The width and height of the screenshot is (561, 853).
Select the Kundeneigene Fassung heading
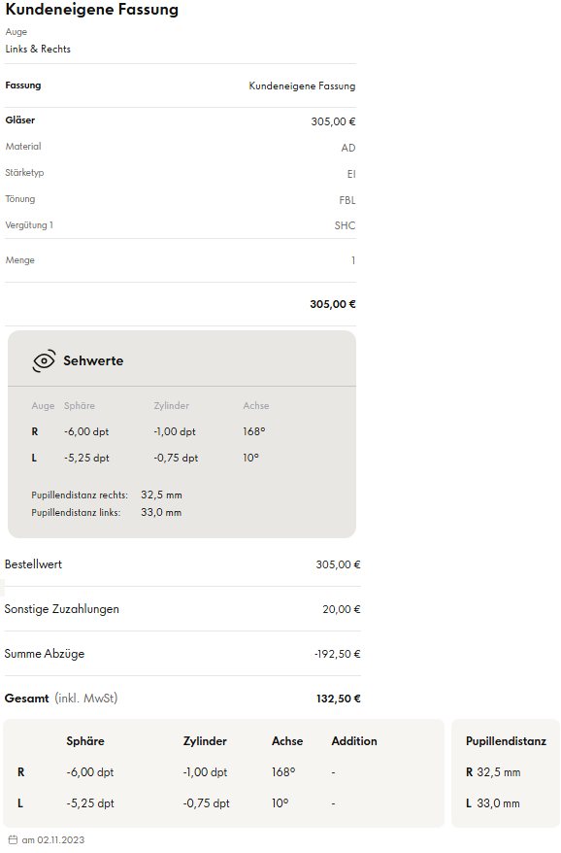(x=92, y=10)
